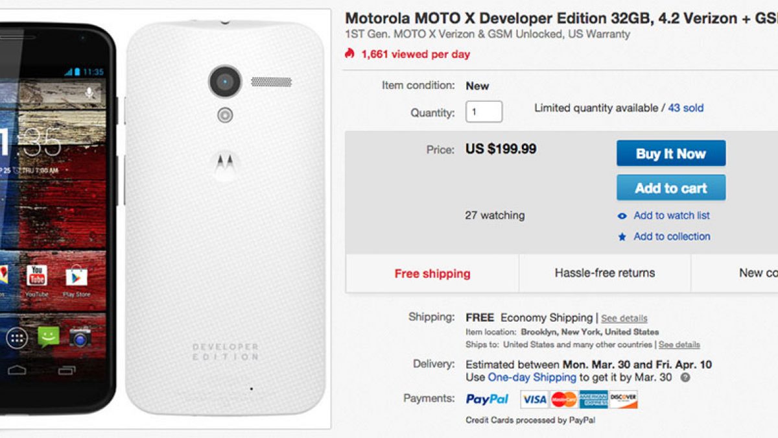
Task: Select the Hassle-free returns tab
Action: tap(604, 273)
